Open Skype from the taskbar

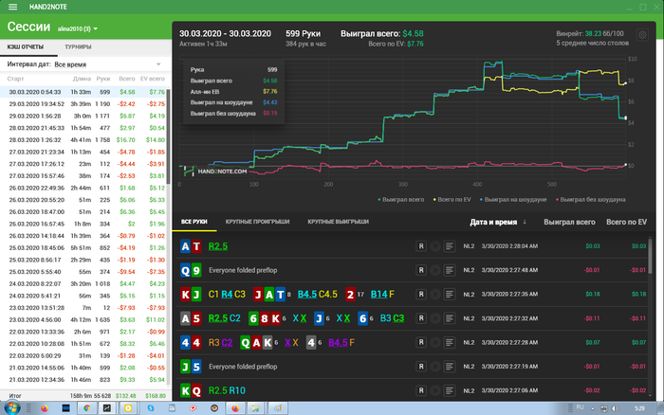pyautogui.click(x=151, y=408)
